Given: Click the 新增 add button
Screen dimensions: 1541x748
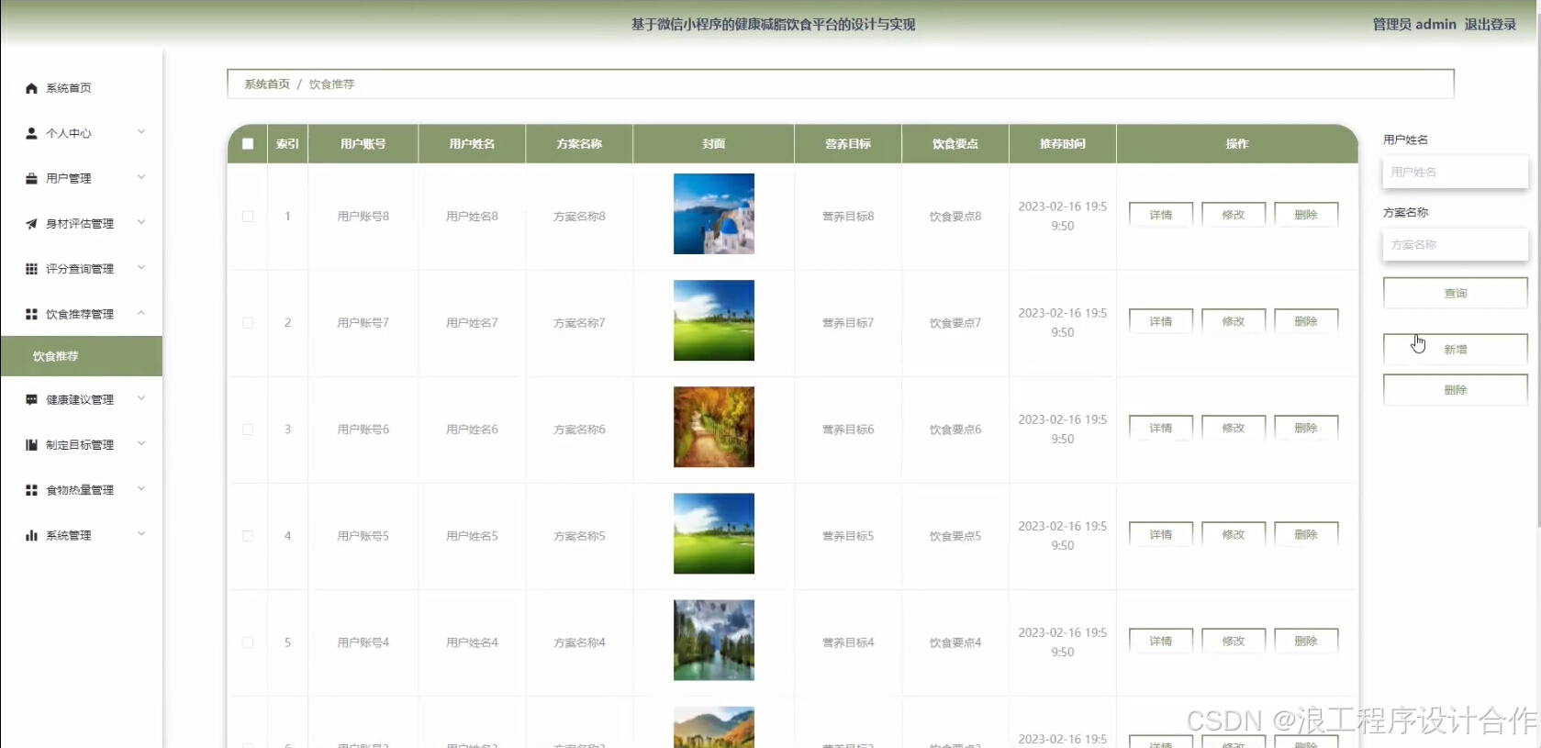Looking at the screenshot, I should [x=1456, y=350].
